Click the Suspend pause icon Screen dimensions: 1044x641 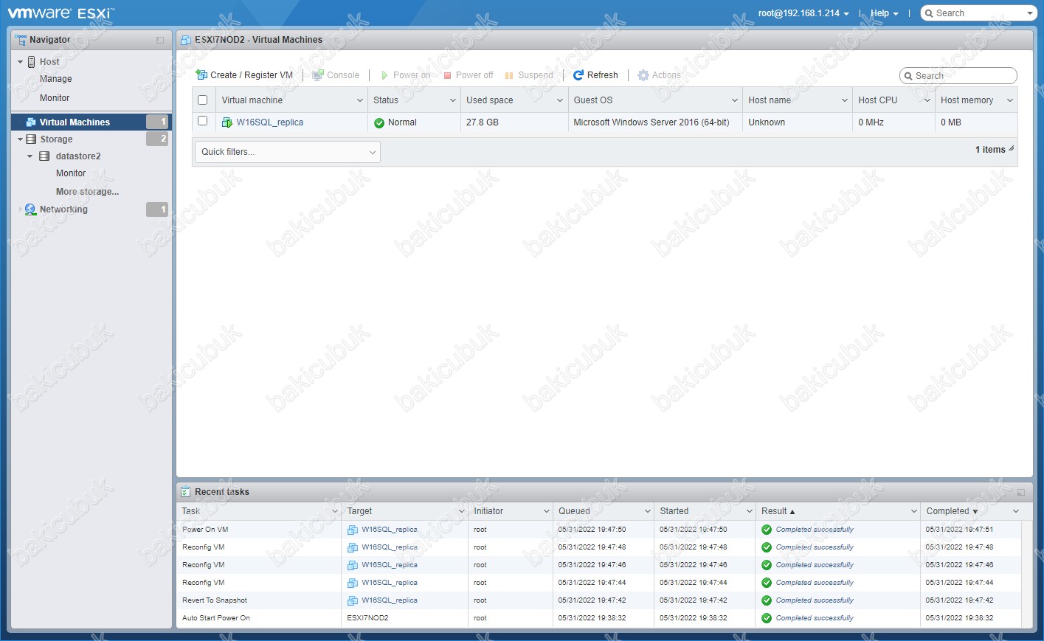(509, 75)
